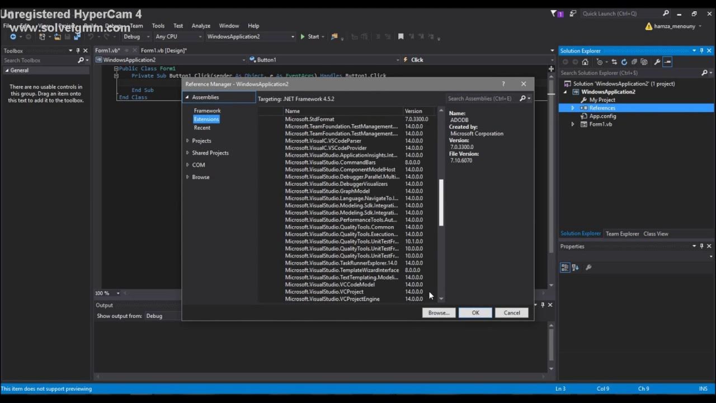Click the Navigate Backward toolbar icon
The height and width of the screenshot is (403, 716).
(x=13, y=37)
